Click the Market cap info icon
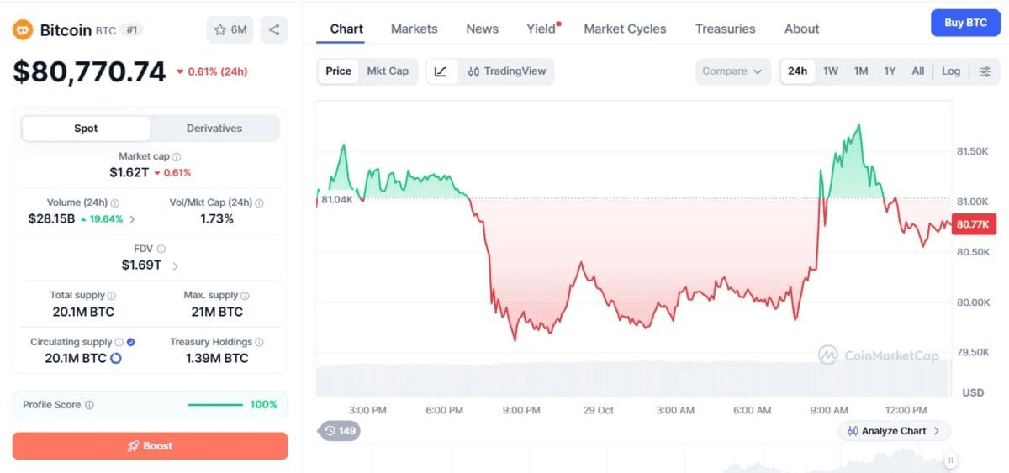This screenshot has width=1009, height=473. click(177, 156)
